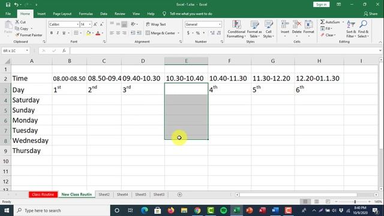This screenshot has width=384, height=216.
Task: Decrease indent in the Alignment group
Action: point(133,33)
